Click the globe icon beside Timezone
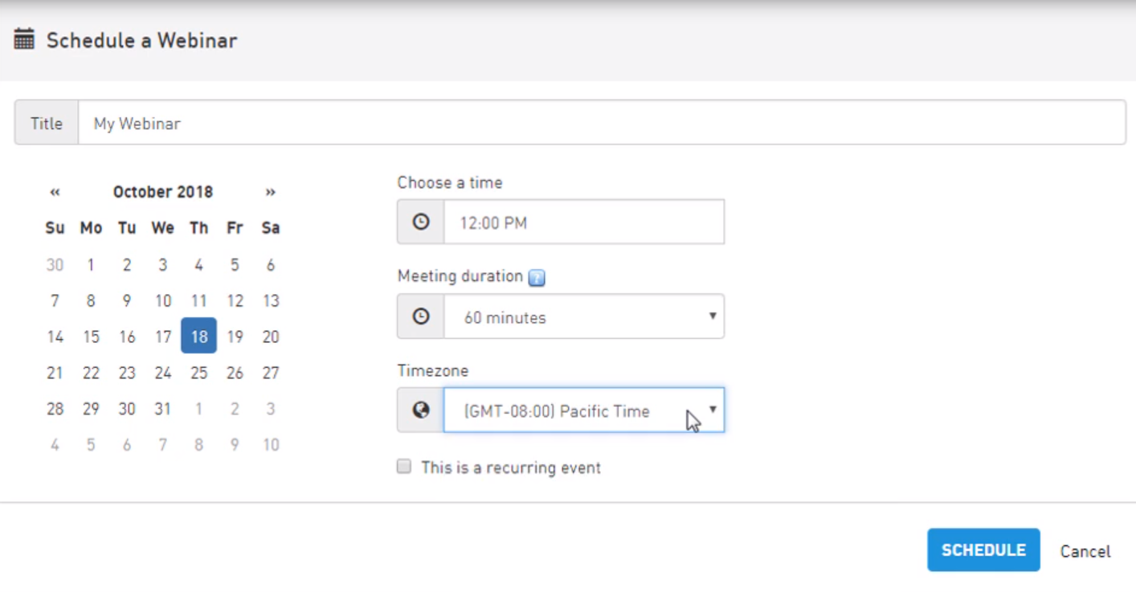The height and width of the screenshot is (592, 1136). tap(420, 410)
